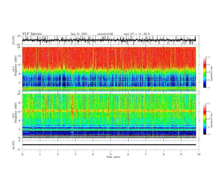Screen dimensions: 224x173
Task: Click the ch.1 "Frequency (kHz)" axis label
Action: pyautogui.click(x=16, y=66)
